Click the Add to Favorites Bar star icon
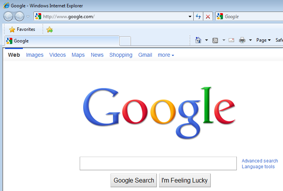This screenshot has height=191, width=283. click(49, 29)
